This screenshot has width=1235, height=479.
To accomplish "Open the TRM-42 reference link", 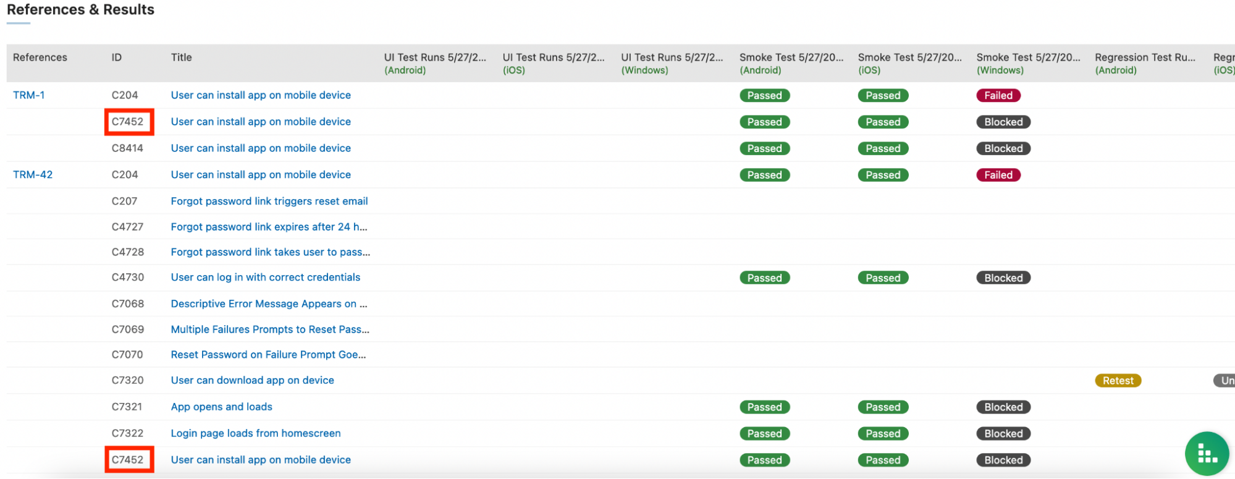I will coord(33,175).
